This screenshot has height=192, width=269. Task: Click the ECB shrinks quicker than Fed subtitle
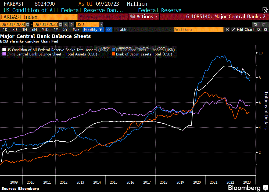point(29,41)
